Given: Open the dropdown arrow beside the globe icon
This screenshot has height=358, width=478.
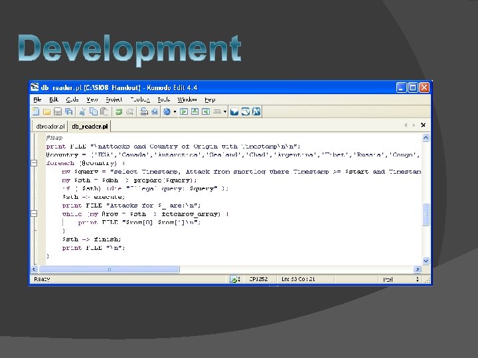Looking at the screenshot, I should [x=175, y=112].
